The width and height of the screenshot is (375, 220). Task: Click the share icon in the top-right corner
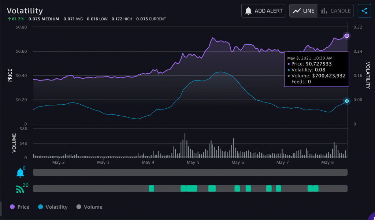(364, 11)
